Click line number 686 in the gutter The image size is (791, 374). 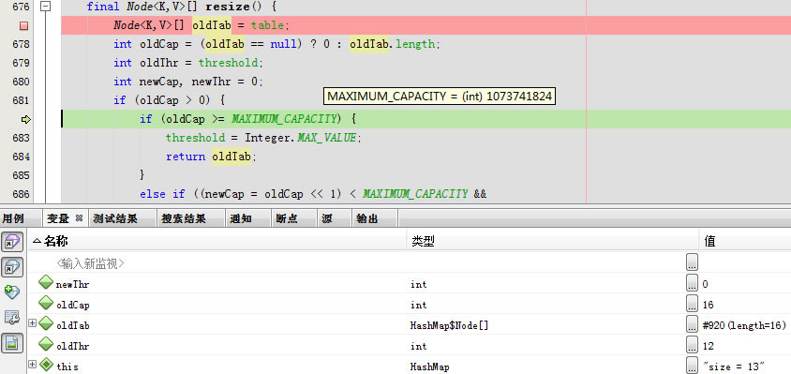21,194
